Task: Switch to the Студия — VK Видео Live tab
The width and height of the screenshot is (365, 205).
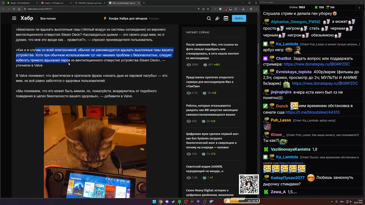Action: (56, 3)
